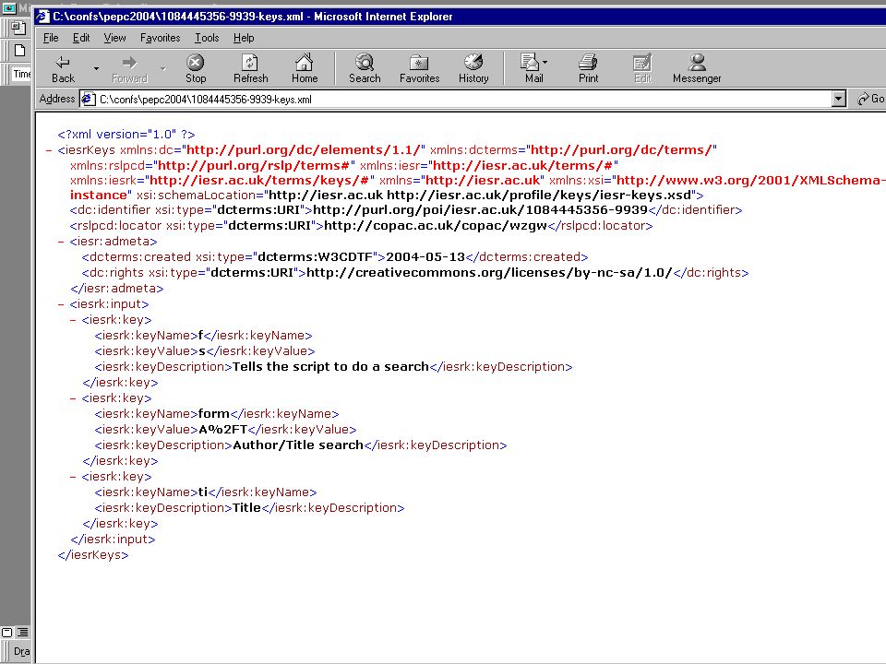Screen dimensions: 886x664
Task: Open the Search pane icon
Action: point(365,69)
